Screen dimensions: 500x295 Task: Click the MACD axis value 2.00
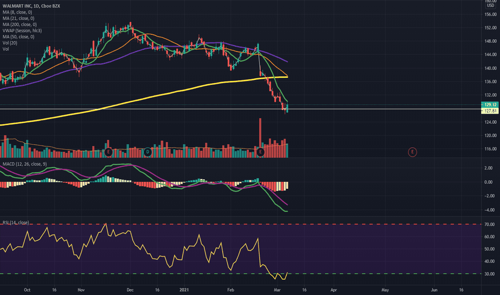click(x=488, y=168)
